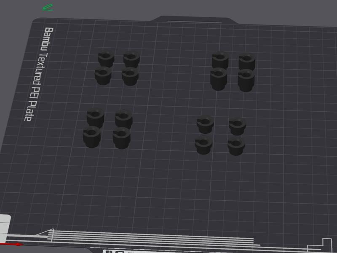Select the front-left bushing in the upper-right group
Viewport: 337px width, 253px height.
tap(219, 79)
